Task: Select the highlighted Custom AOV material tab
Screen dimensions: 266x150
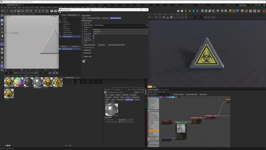Action: [x=129, y=100]
